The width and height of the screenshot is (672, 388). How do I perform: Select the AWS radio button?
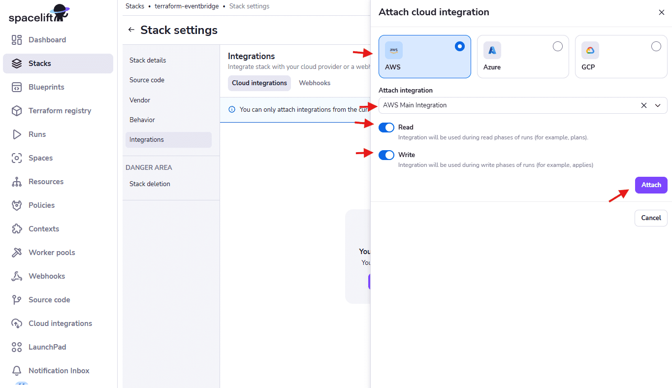click(460, 46)
